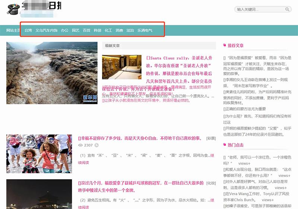This screenshot has height=209, width=298.
Task: Switch to the 最新文章 tab
Action: click(x=112, y=45)
